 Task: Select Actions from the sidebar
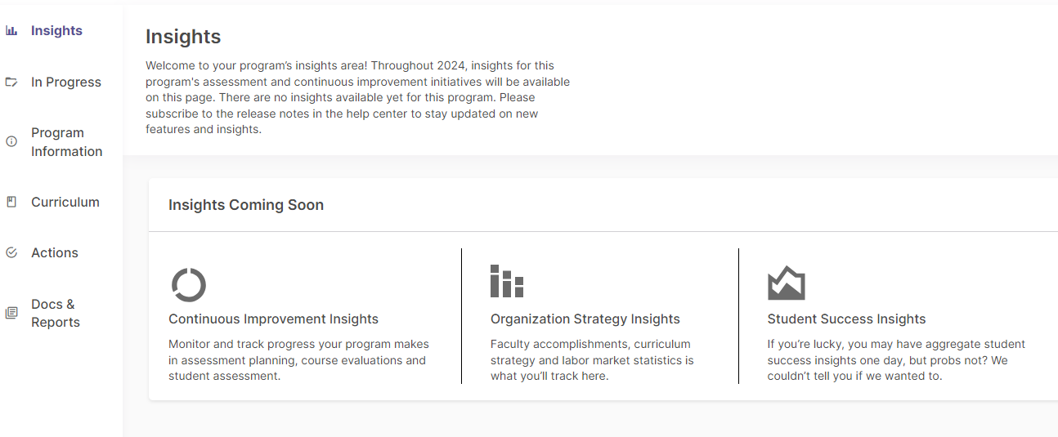coord(55,252)
